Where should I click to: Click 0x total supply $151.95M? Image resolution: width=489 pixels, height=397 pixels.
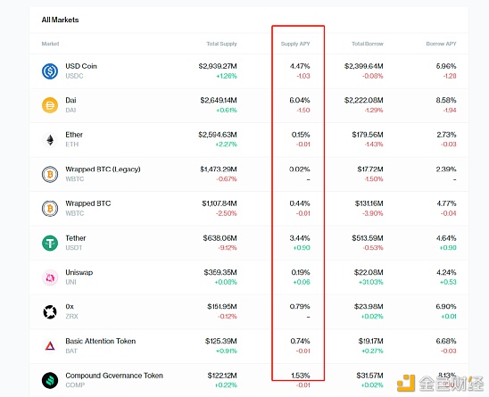(x=222, y=307)
